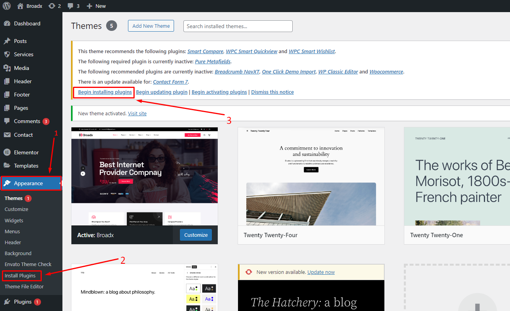Click the Header sidebar page icon
Image resolution: width=510 pixels, height=311 pixels.
(x=7, y=81)
